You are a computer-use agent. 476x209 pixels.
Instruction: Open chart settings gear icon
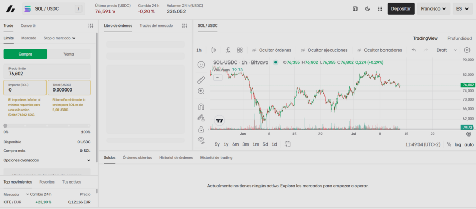(467, 50)
